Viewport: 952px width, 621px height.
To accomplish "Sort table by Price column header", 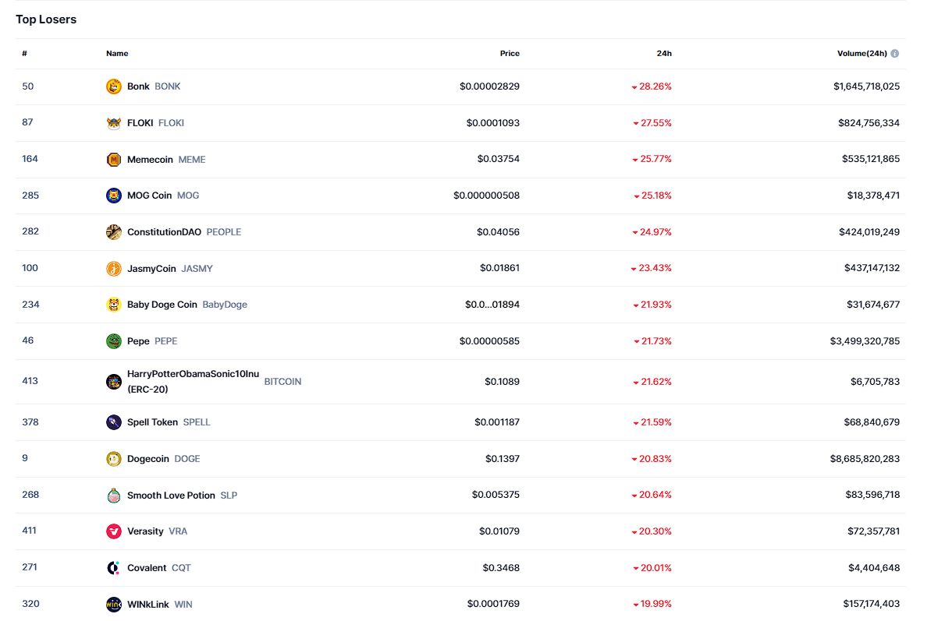I will click(510, 54).
